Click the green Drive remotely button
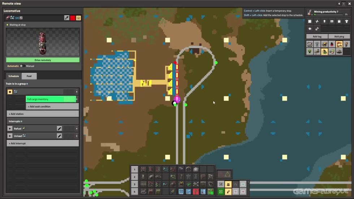The height and width of the screenshot is (199, 354). click(43, 60)
